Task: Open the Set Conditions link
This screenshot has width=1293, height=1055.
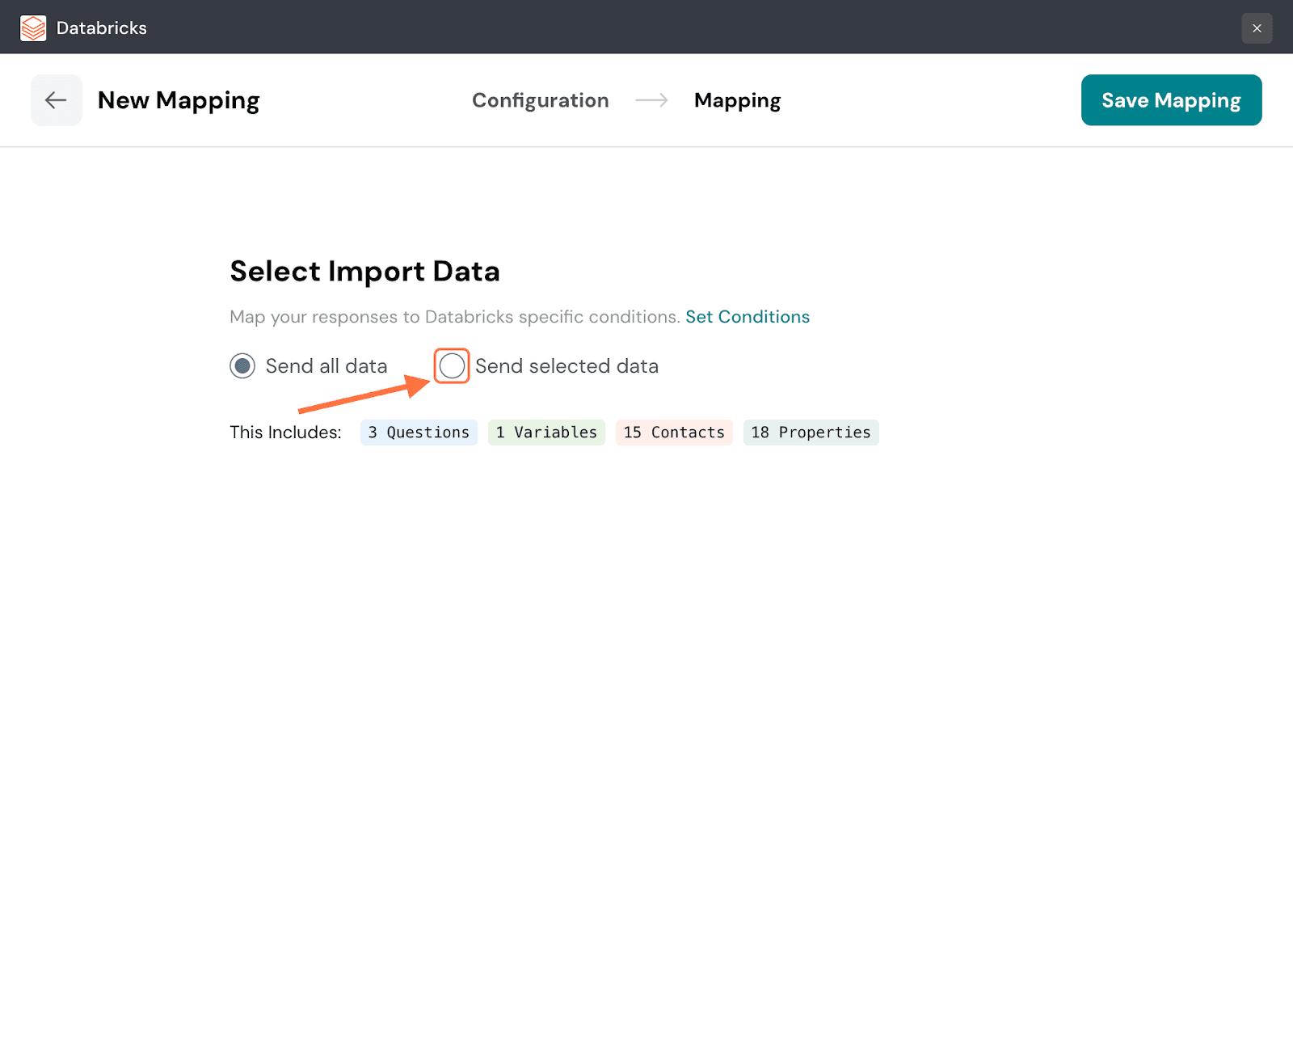Action: (x=747, y=317)
